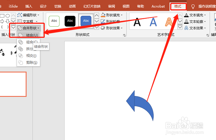
Task: Open the 帮助 tab
Action: (140, 6)
